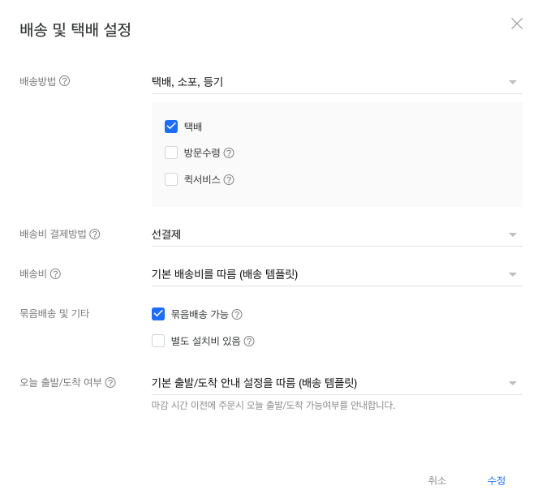Screen dimensions: 542x503
Task: Enable the 방문수령 checkbox
Action: click(x=171, y=153)
